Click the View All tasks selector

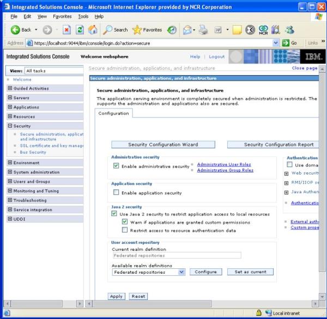pyautogui.click(x=54, y=71)
